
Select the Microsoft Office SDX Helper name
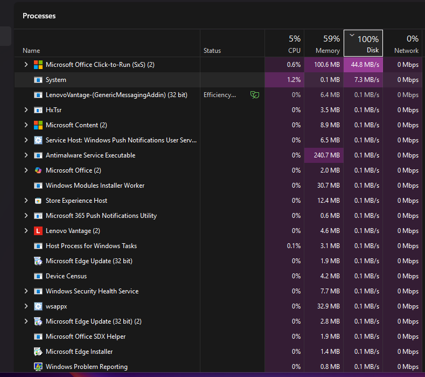coord(86,337)
